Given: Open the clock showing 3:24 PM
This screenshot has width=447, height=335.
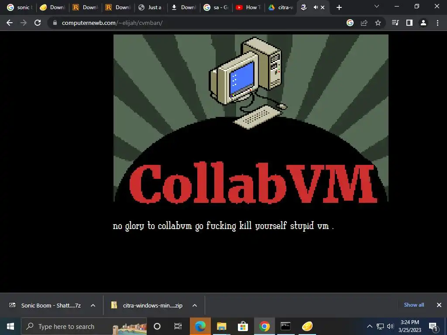Looking at the screenshot, I should (409, 326).
